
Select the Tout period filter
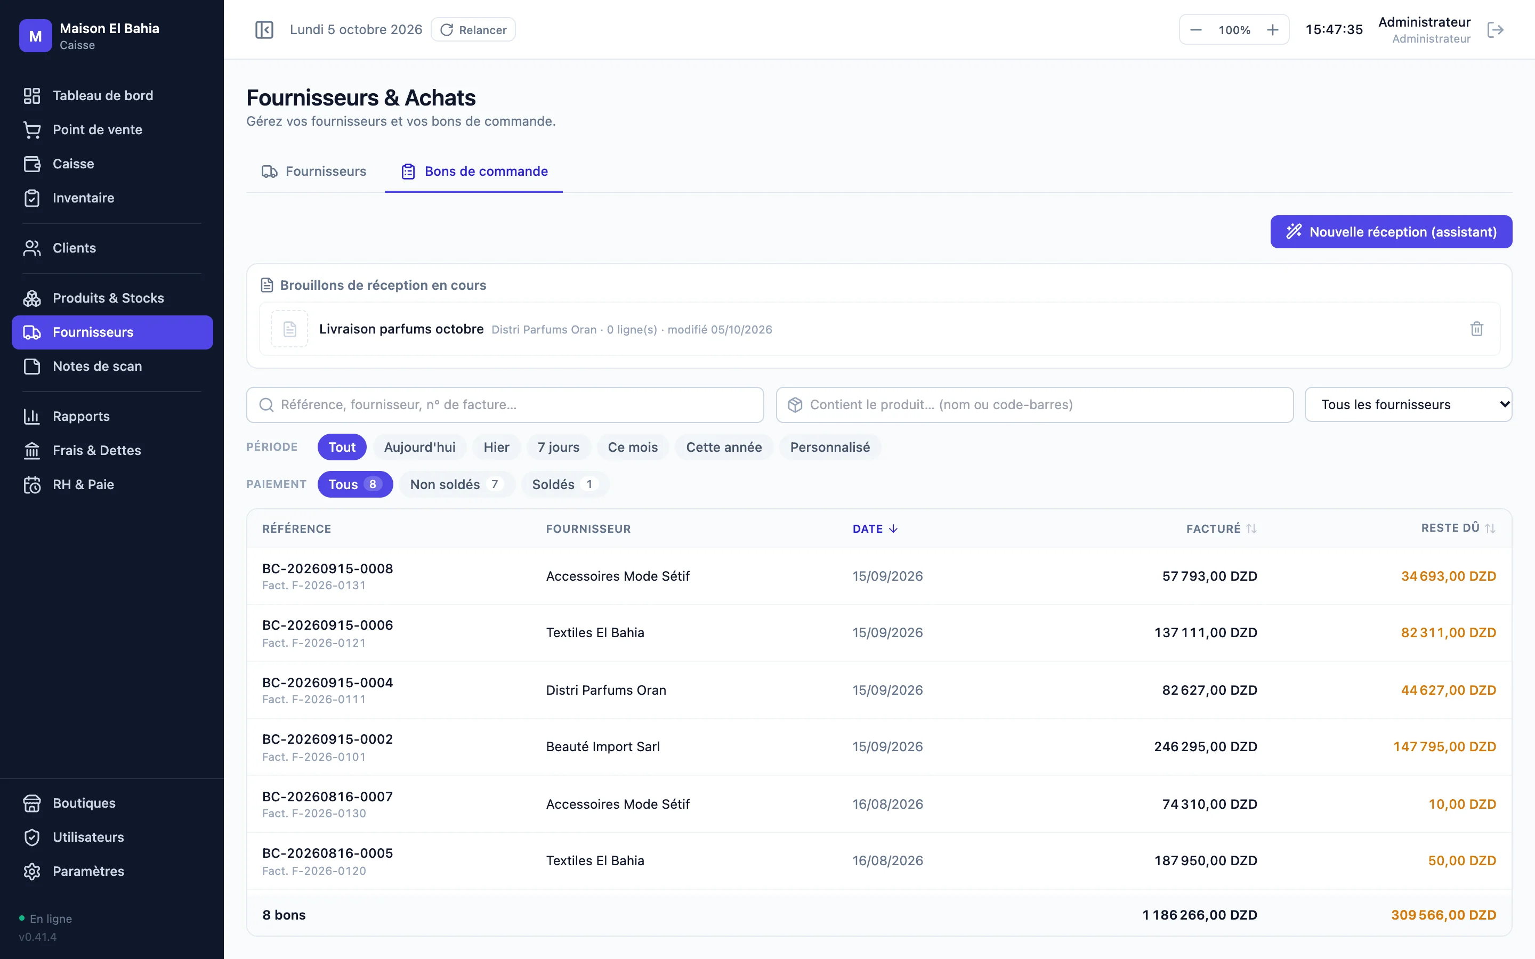click(x=342, y=447)
